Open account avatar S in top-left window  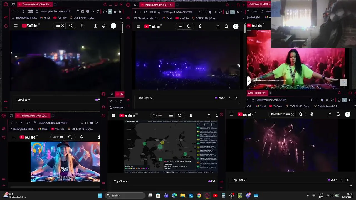point(113,26)
